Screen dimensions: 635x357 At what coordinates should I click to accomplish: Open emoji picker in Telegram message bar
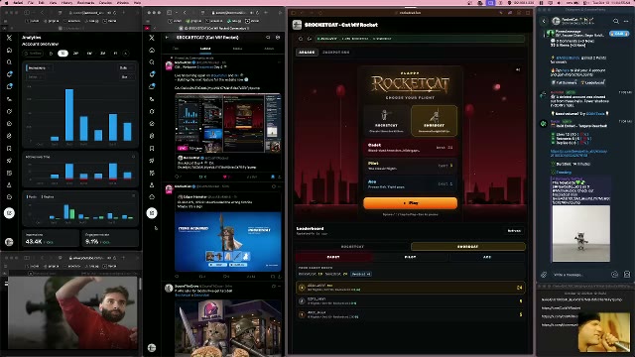[614, 275]
